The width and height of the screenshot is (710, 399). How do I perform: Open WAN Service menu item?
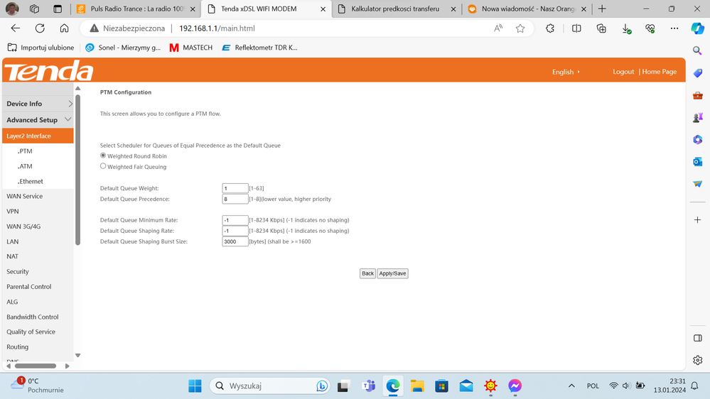click(x=25, y=196)
